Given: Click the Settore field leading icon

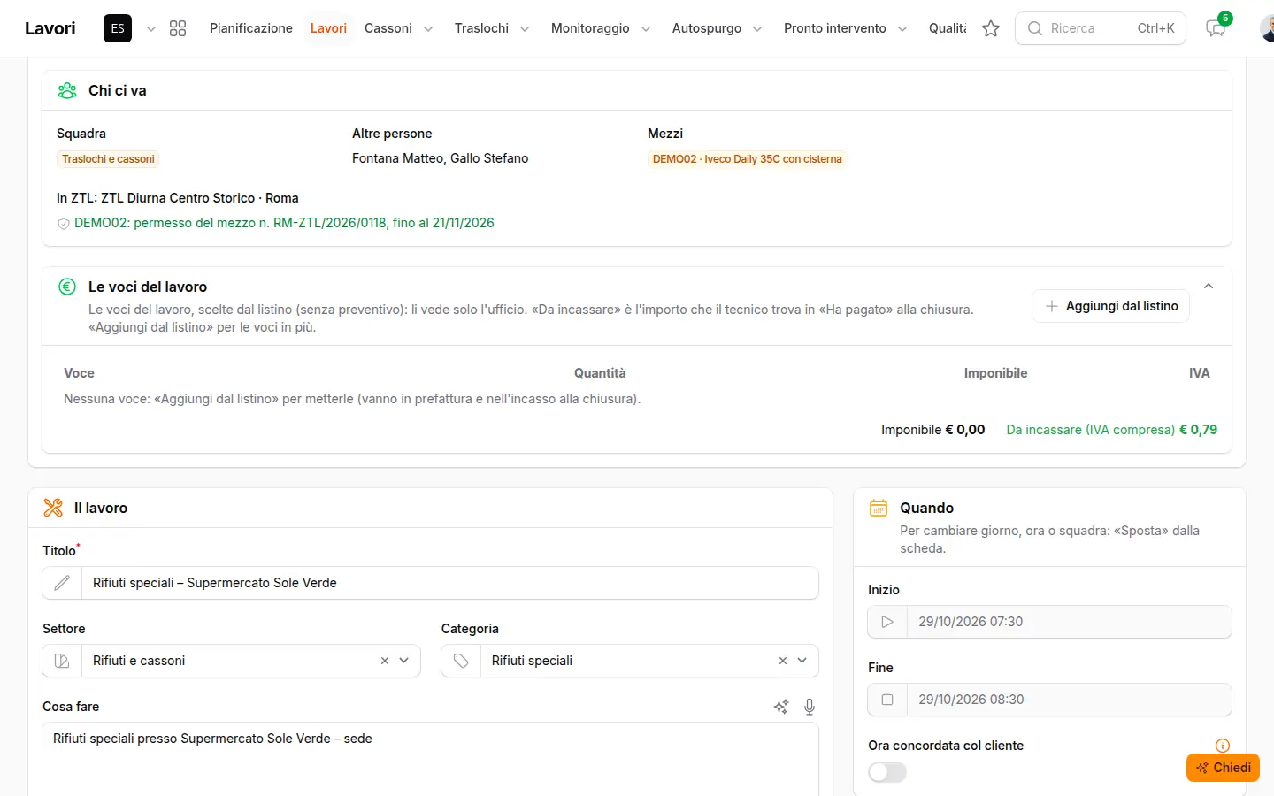Looking at the screenshot, I should (62, 661).
